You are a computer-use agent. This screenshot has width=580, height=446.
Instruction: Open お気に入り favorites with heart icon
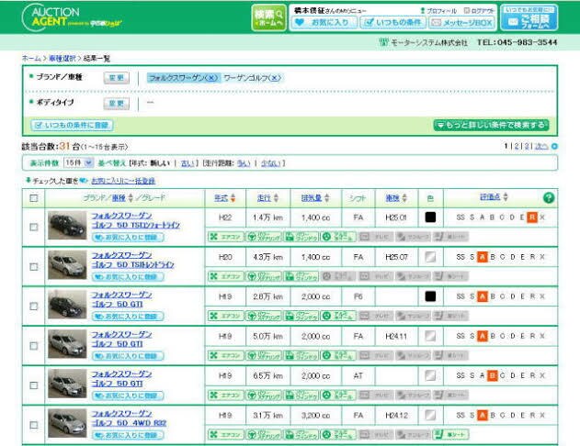(324, 23)
